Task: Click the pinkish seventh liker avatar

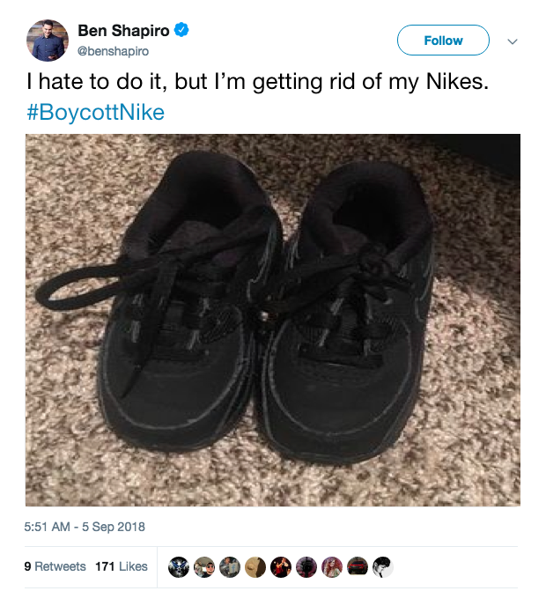Action: [x=332, y=566]
